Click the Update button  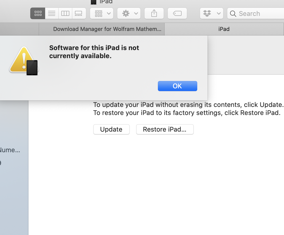(111, 129)
